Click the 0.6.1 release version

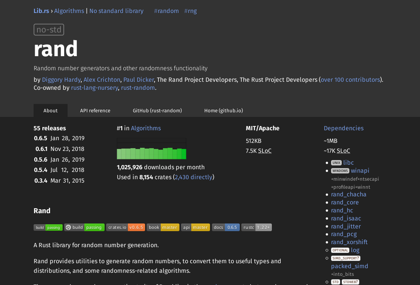click(41, 149)
